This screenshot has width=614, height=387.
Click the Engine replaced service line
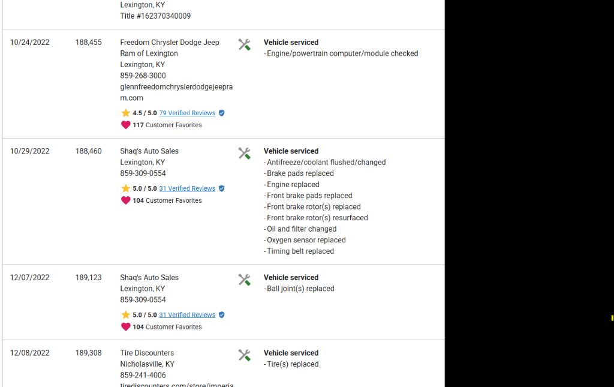(x=293, y=184)
